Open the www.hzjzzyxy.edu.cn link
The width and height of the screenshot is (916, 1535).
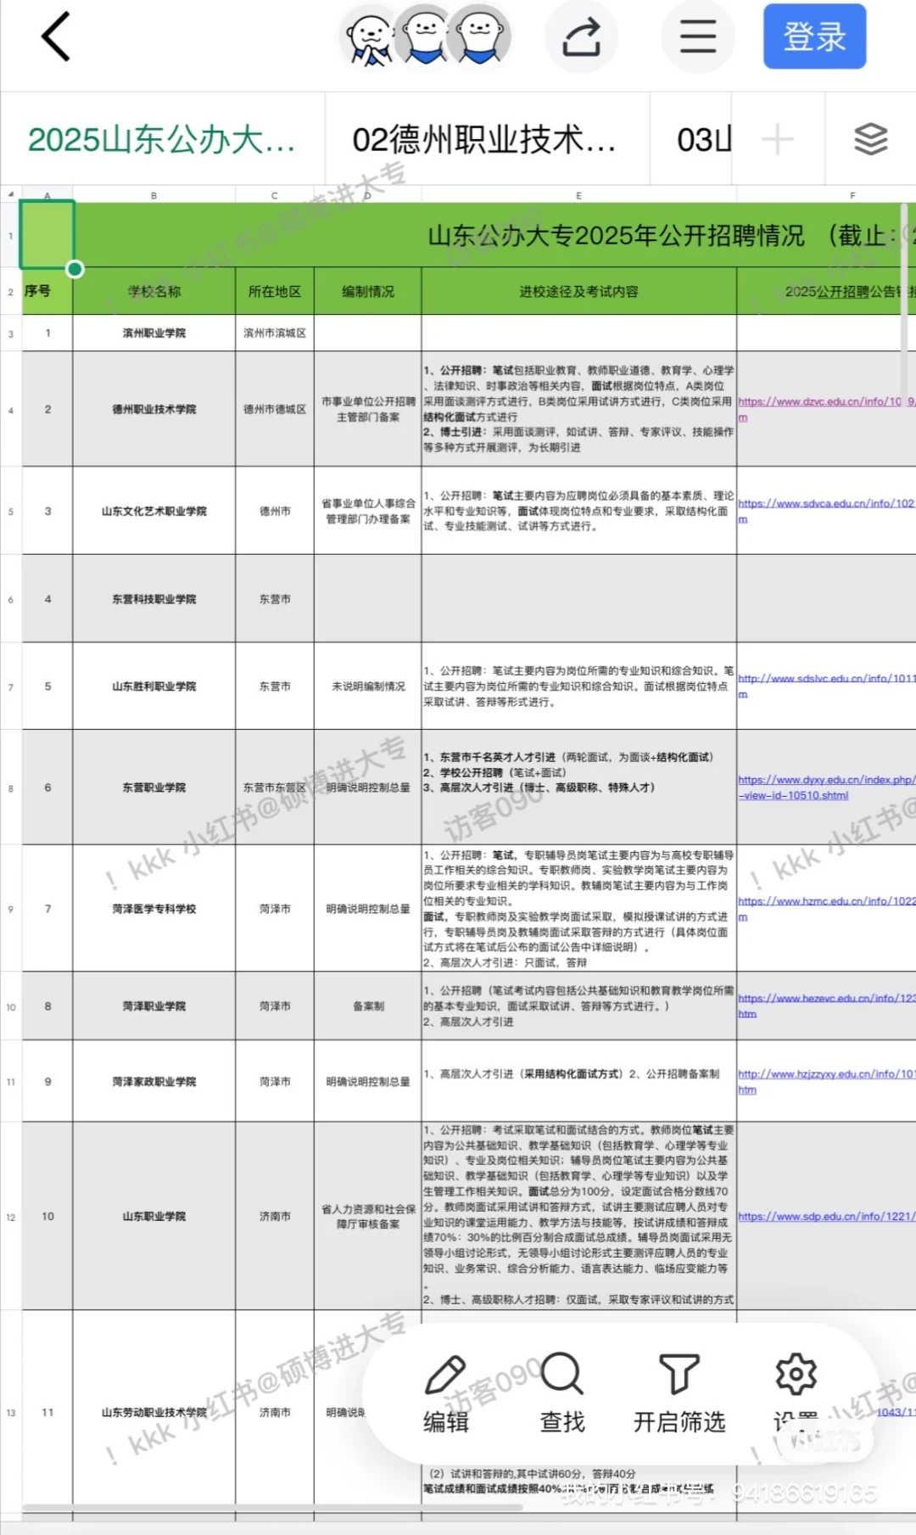click(826, 1082)
